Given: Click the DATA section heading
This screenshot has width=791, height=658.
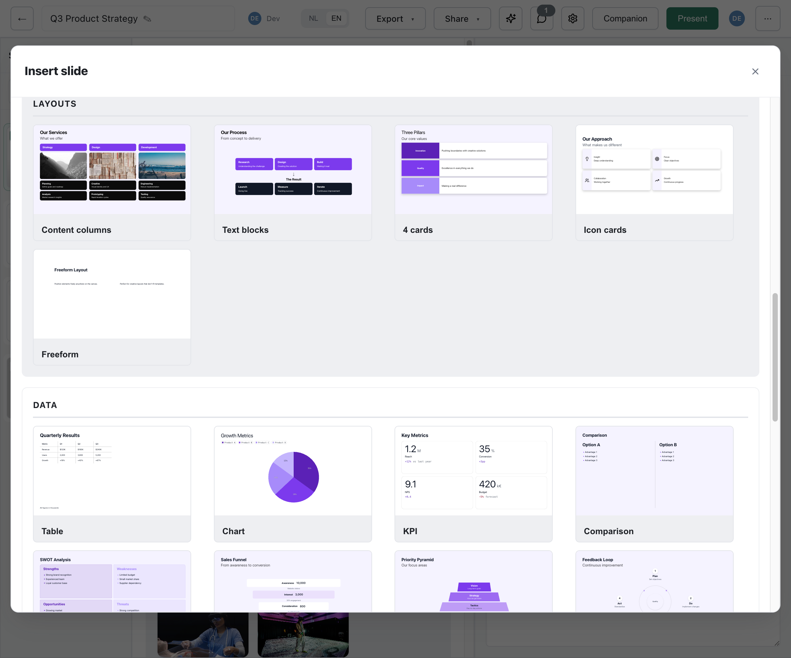Looking at the screenshot, I should [45, 405].
